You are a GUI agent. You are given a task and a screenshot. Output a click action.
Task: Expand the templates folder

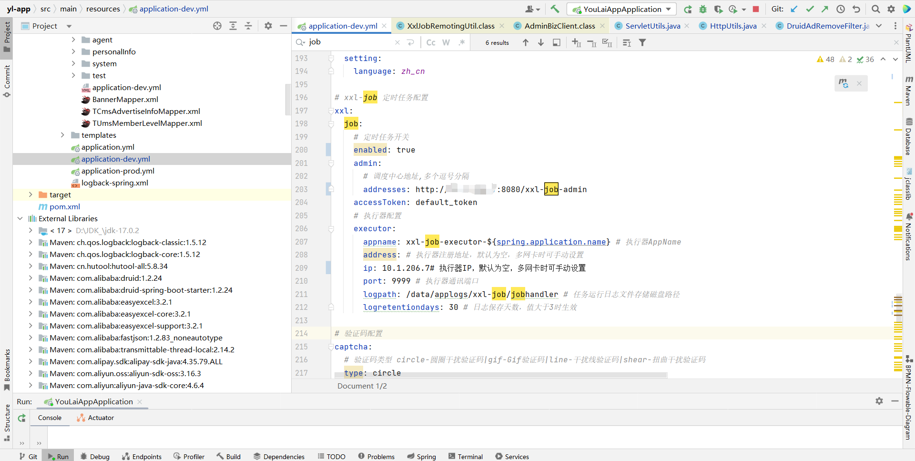(x=62, y=135)
